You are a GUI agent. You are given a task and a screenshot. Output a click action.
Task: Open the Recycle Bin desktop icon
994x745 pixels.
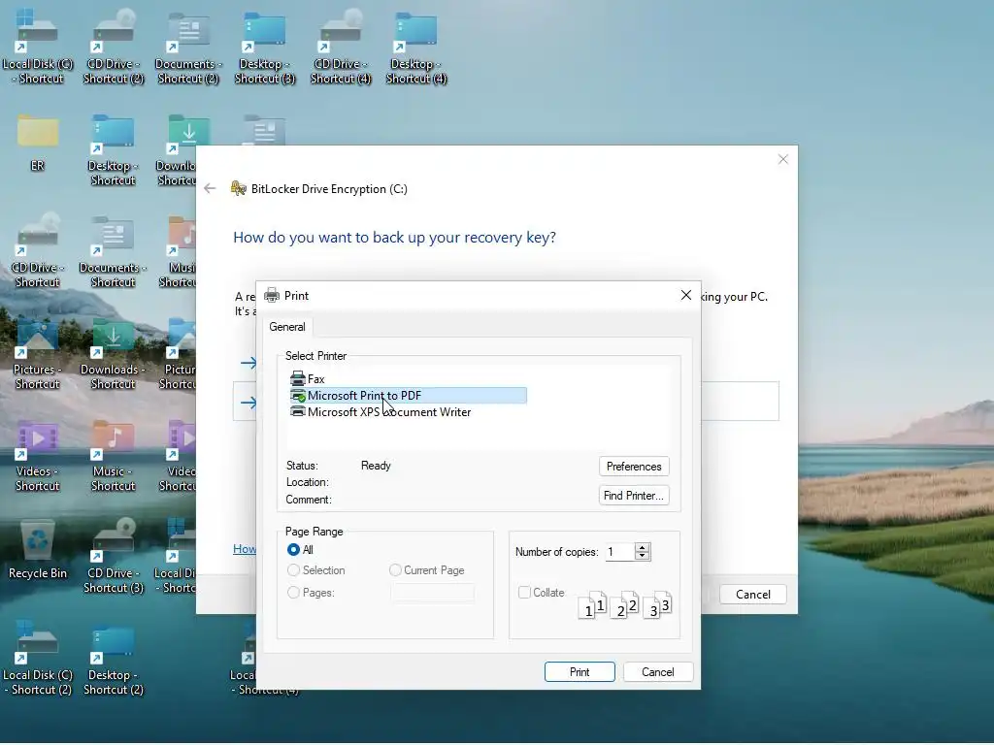pos(38,549)
